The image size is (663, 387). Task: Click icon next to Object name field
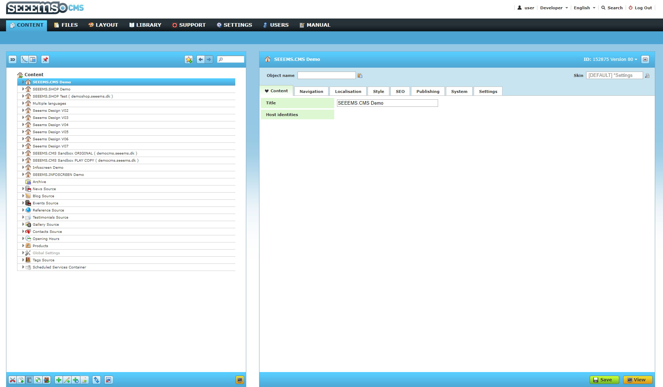click(360, 75)
